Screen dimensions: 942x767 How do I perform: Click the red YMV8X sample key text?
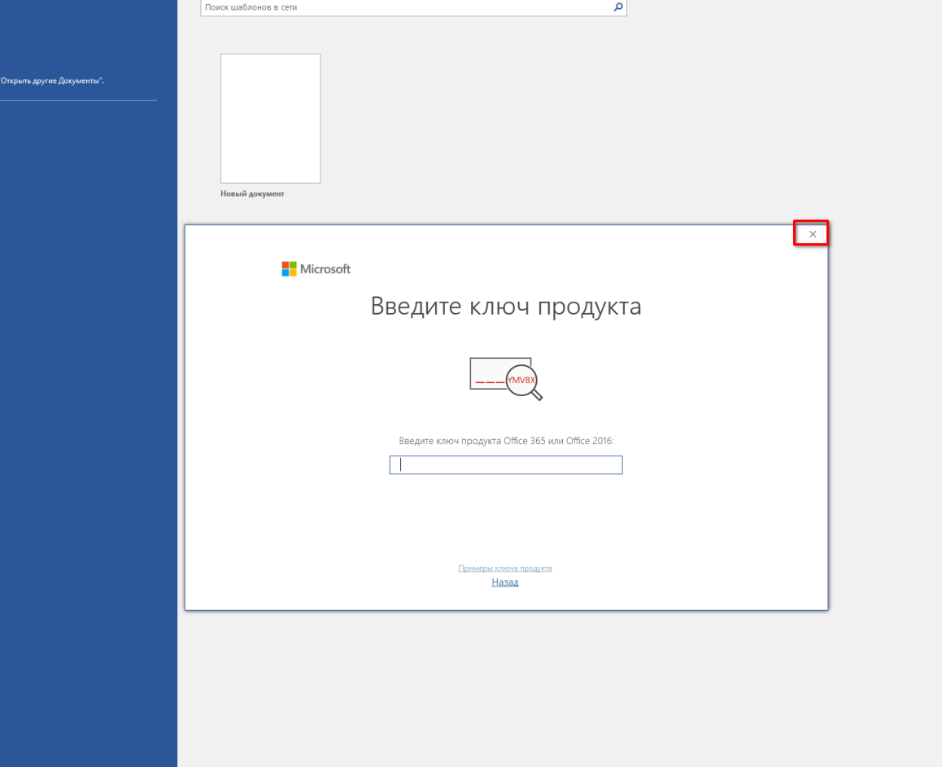tap(521, 380)
